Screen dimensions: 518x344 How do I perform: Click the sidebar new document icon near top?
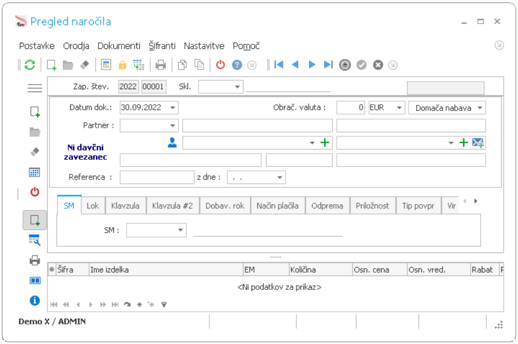(35, 112)
